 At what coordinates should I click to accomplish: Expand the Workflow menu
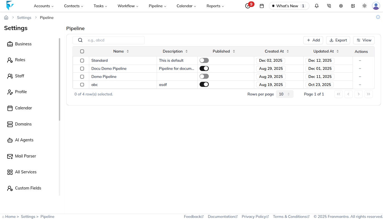pyautogui.click(x=128, y=6)
